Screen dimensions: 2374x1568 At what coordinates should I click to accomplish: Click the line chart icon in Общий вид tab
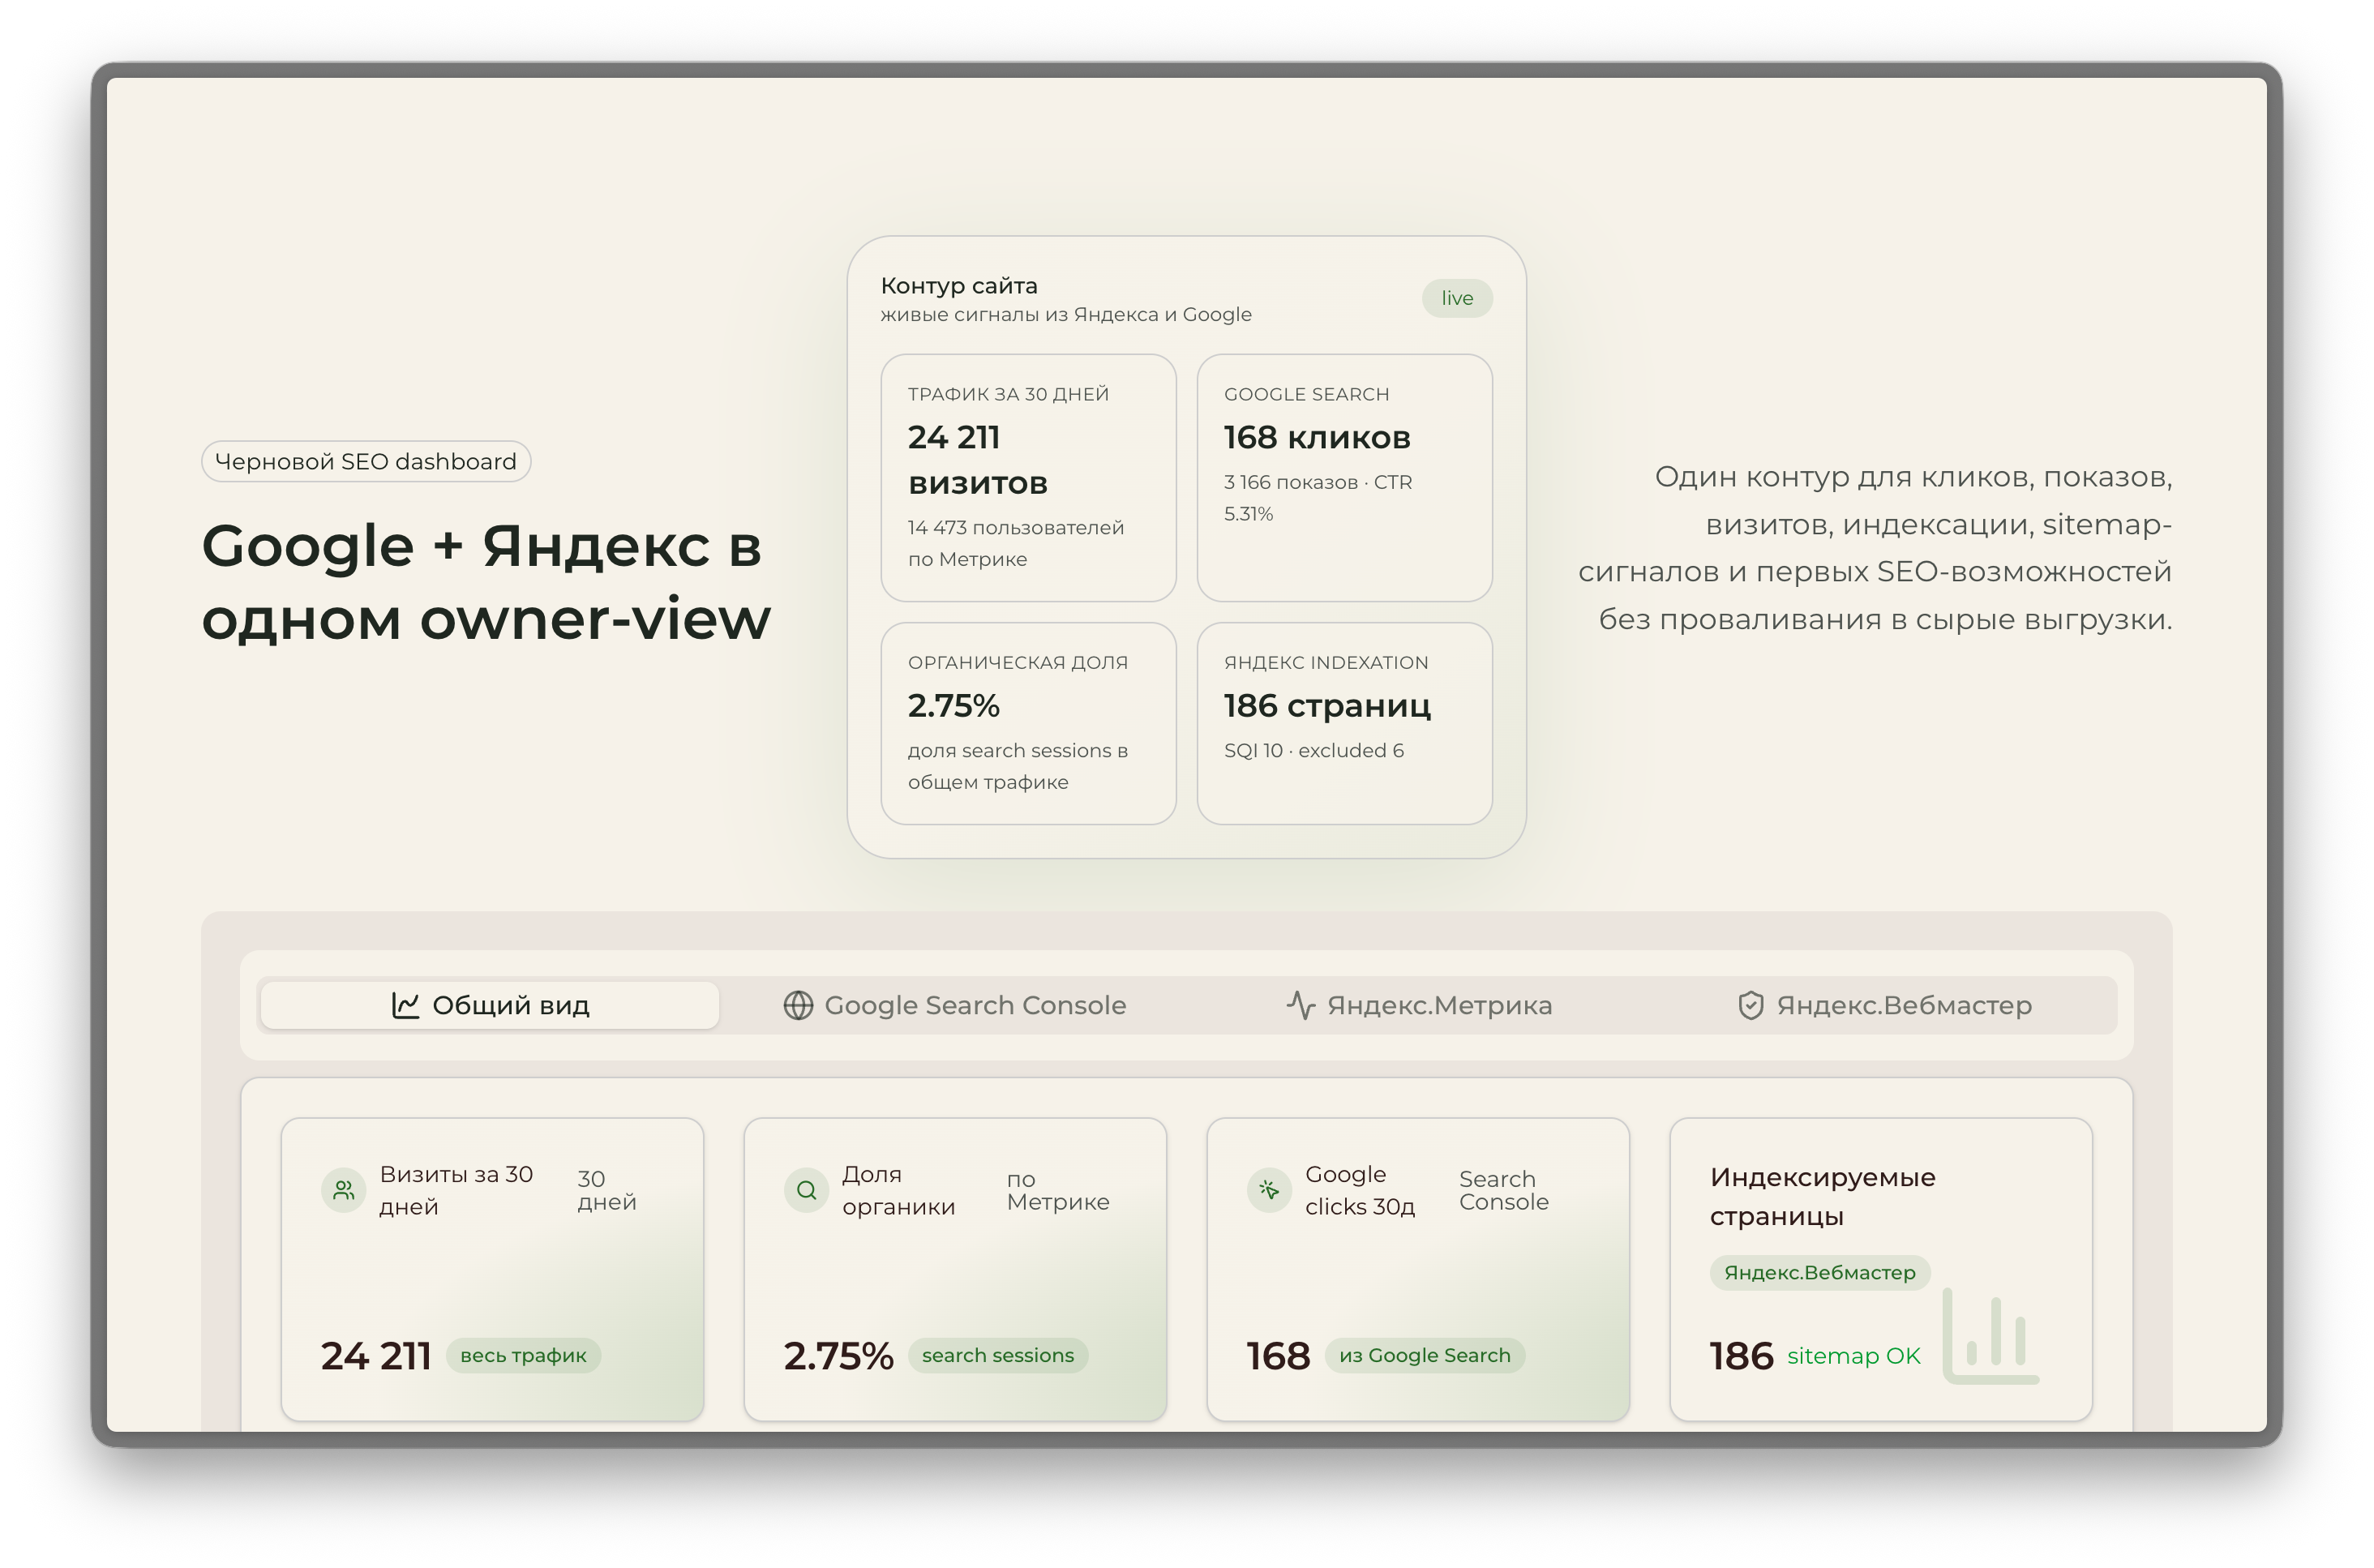click(405, 1005)
